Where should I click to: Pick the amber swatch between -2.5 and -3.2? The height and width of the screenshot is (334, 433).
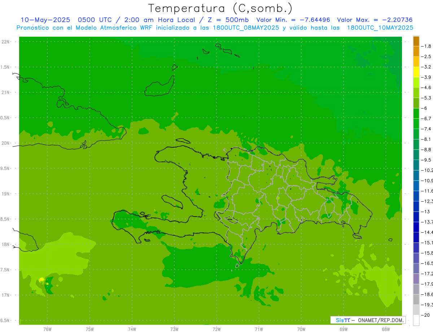click(x=416, y=62)
